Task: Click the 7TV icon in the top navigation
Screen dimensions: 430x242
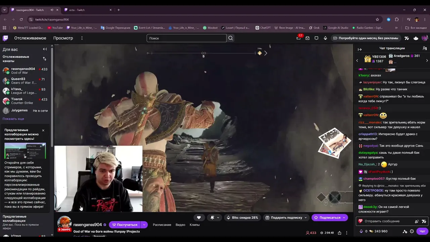Action: [x=407, y=38]
